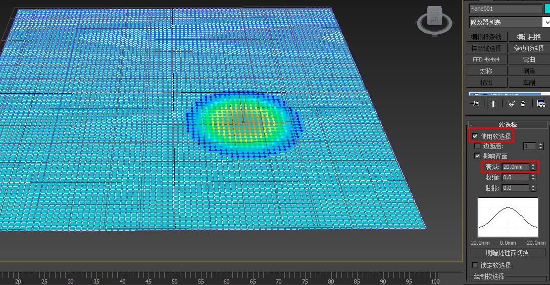Click frame 50 on the timeline
This screenshot has height=285, width=550.
click(175, 281)
